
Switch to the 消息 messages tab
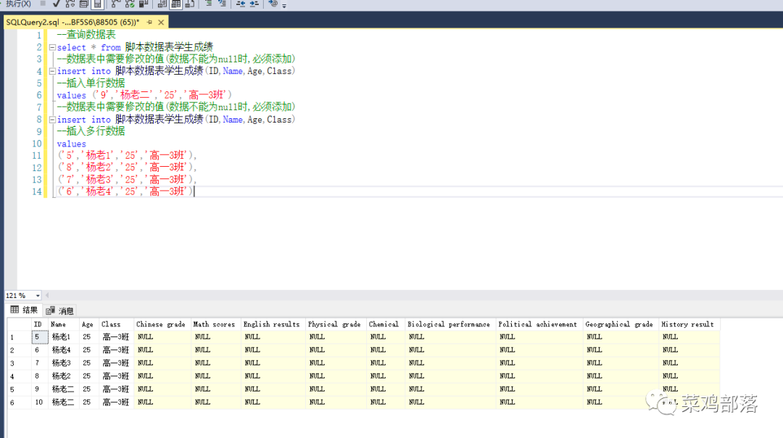[x=60, y=310]
